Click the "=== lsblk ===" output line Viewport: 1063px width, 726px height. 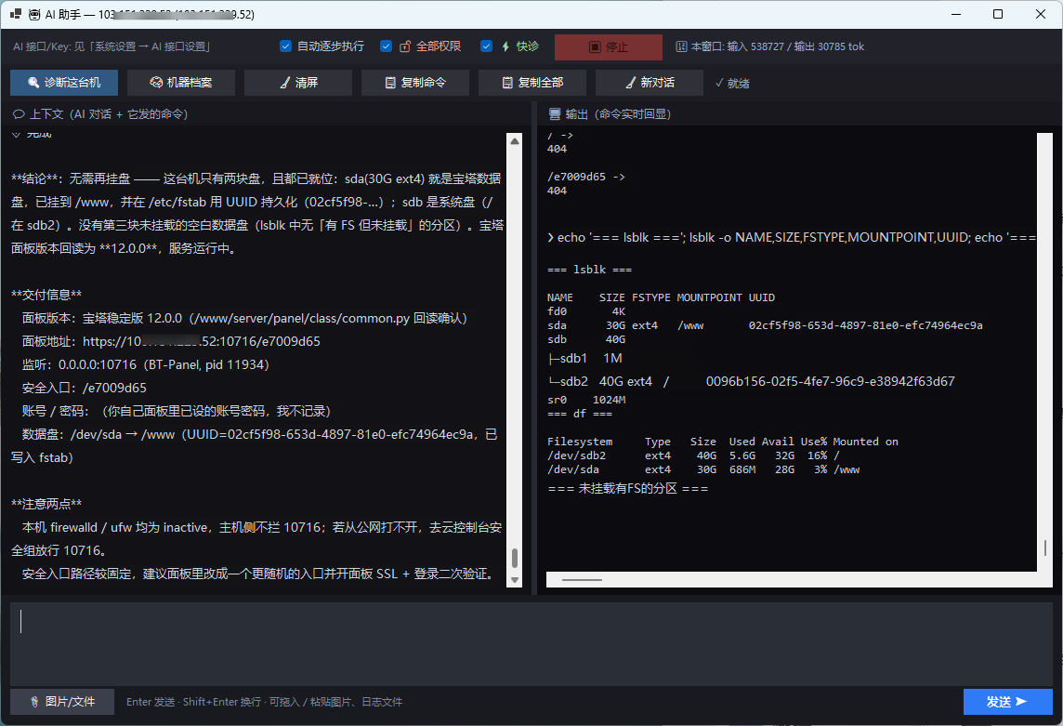click(589, 270)
